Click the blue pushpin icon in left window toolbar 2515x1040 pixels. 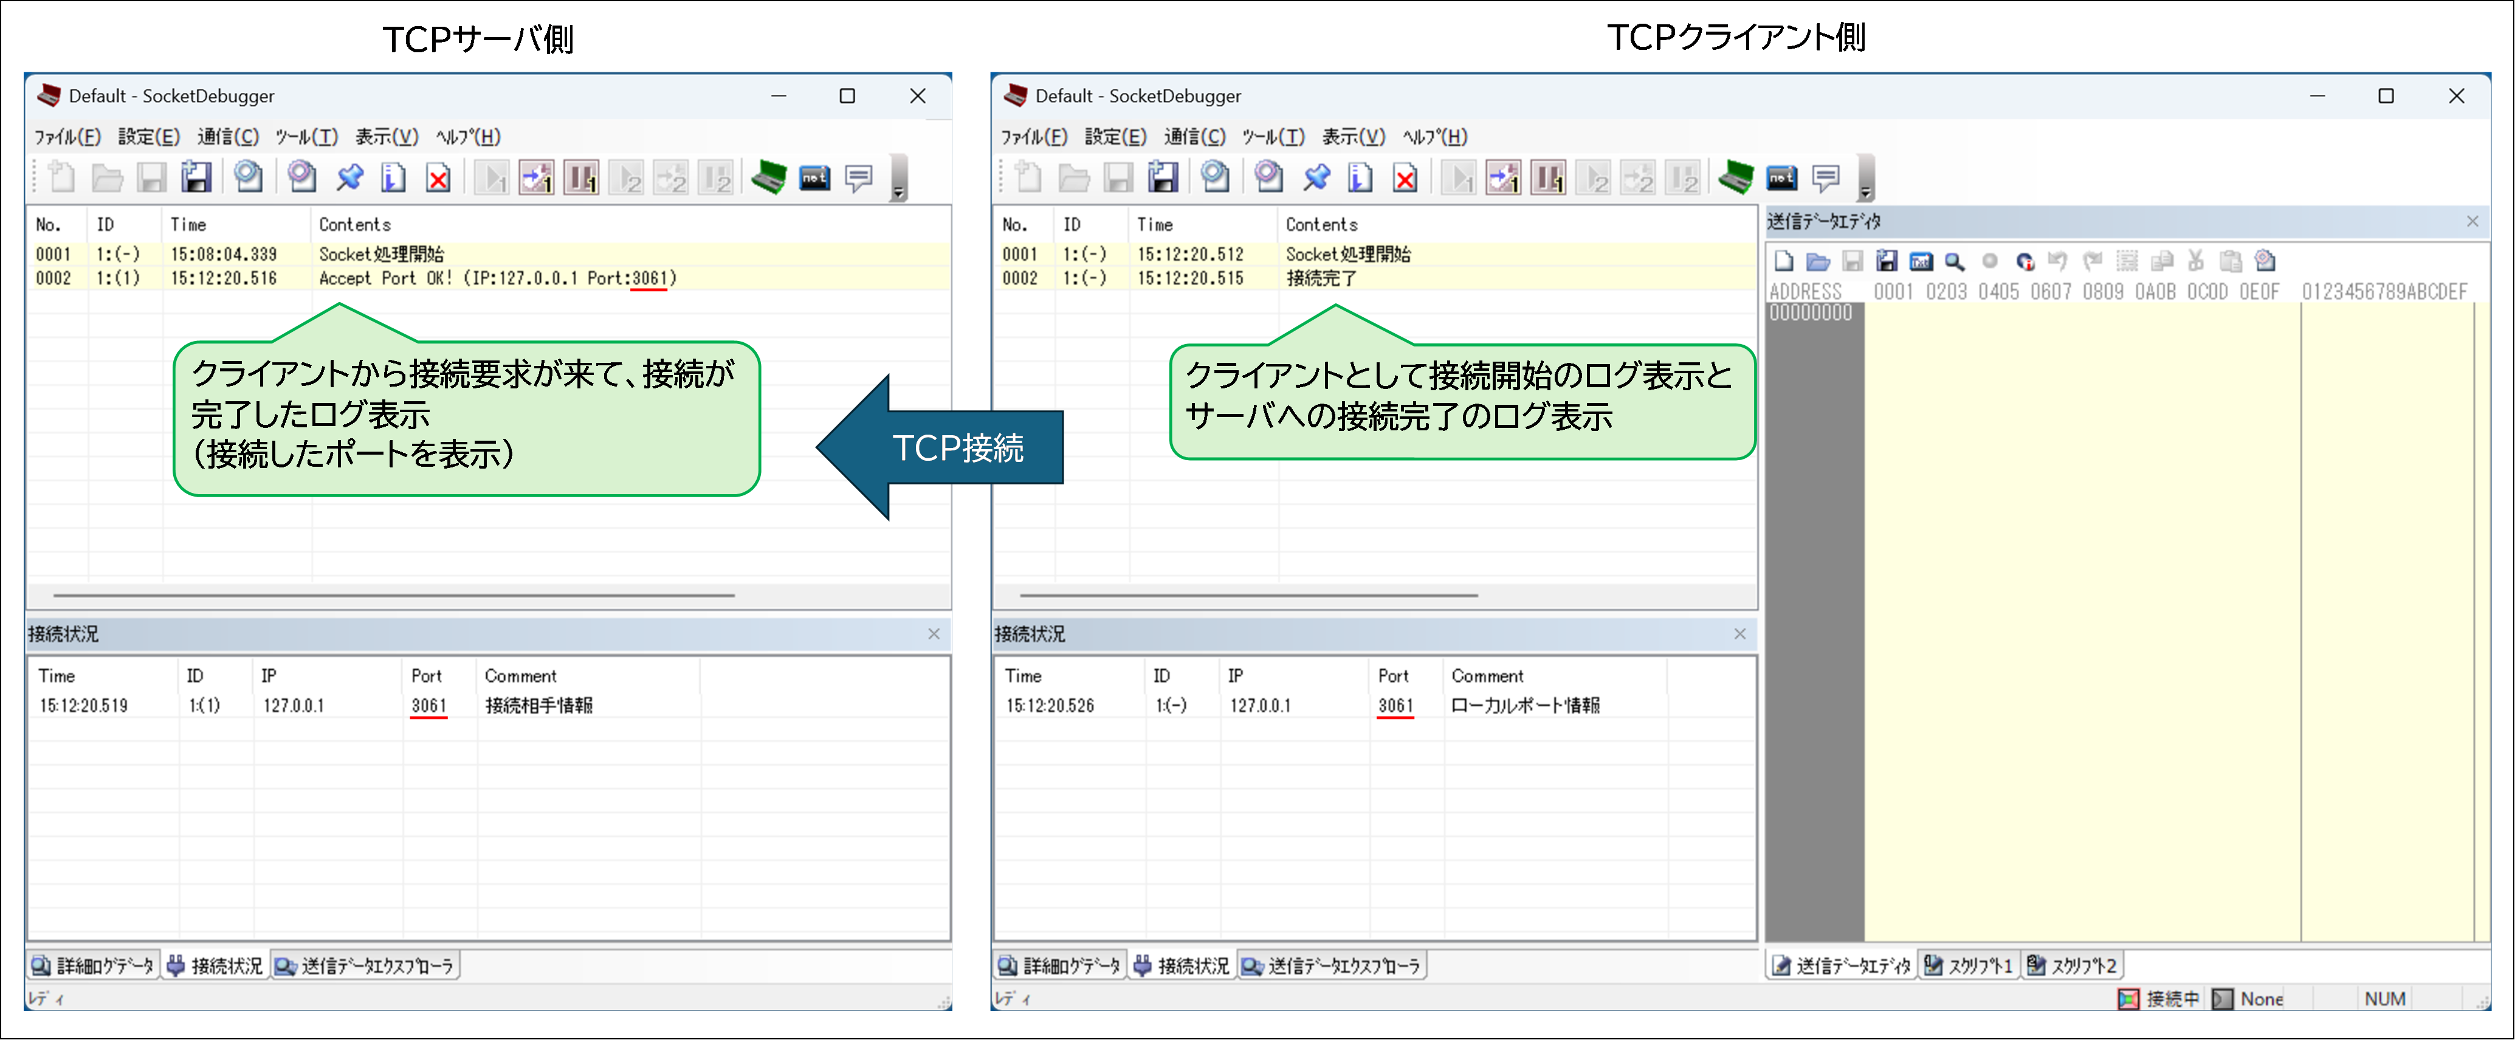click(349, 177)
